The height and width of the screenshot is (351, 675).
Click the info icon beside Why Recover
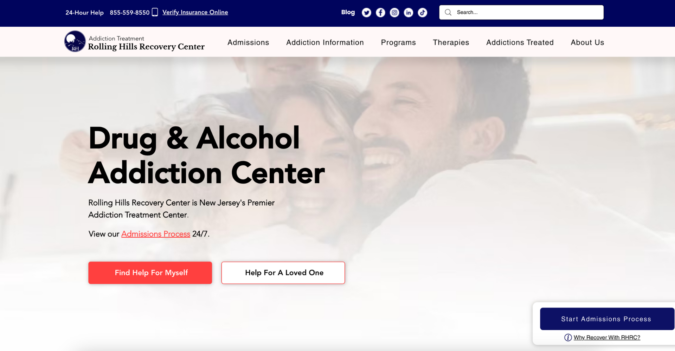[568, 337]
